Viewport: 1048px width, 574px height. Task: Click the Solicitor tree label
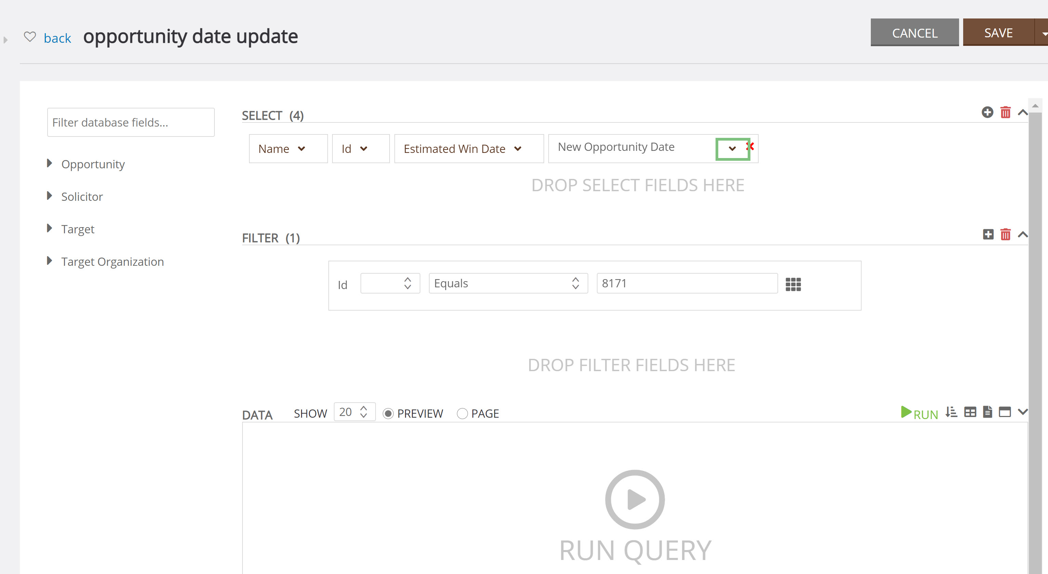(82, 196)
